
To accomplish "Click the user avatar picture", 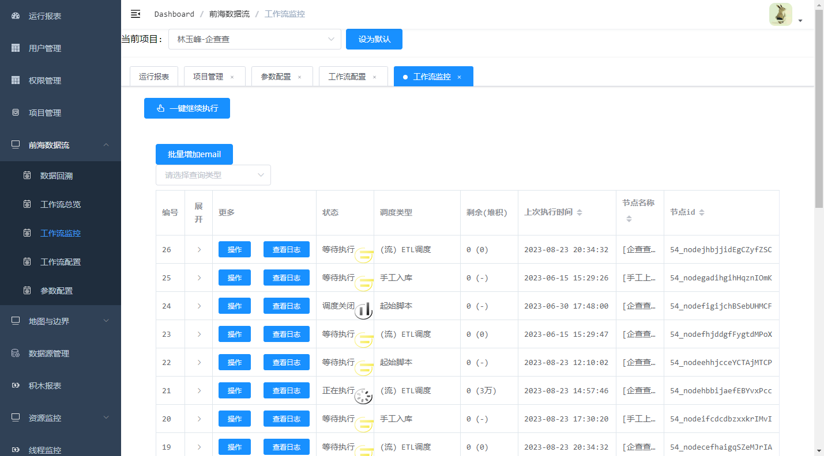I will tap(781, 14).
